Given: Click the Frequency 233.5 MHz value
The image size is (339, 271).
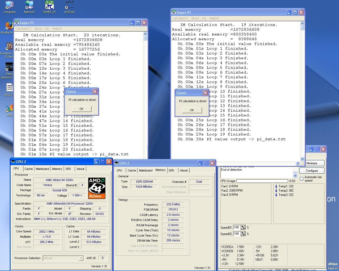Looking at the screenshot, I should tap(173, 205).
